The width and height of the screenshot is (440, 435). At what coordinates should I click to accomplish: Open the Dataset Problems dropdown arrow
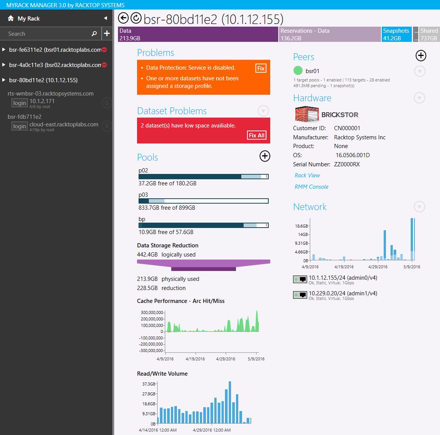(263, 111)
